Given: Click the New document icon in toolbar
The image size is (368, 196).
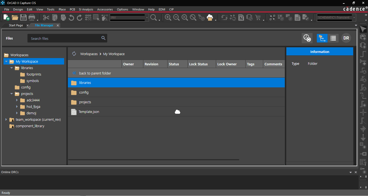Looking at the screenshot, I should point(6,17).
